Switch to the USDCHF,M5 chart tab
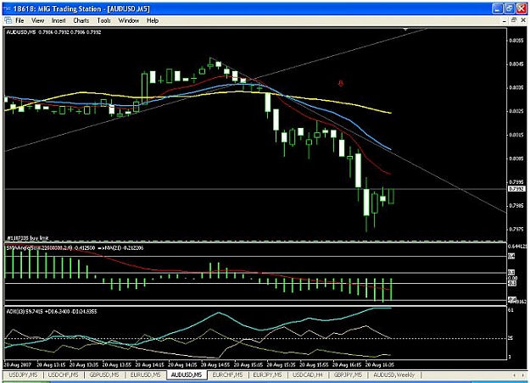Screen dimensions: 530x383 click(64, 375)
